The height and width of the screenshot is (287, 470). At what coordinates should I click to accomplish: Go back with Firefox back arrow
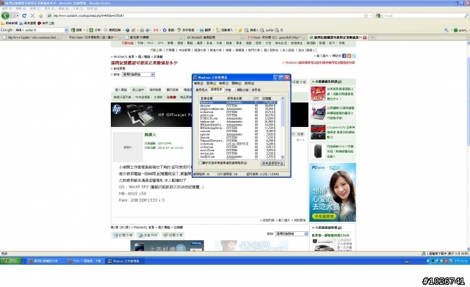(5, 15)
